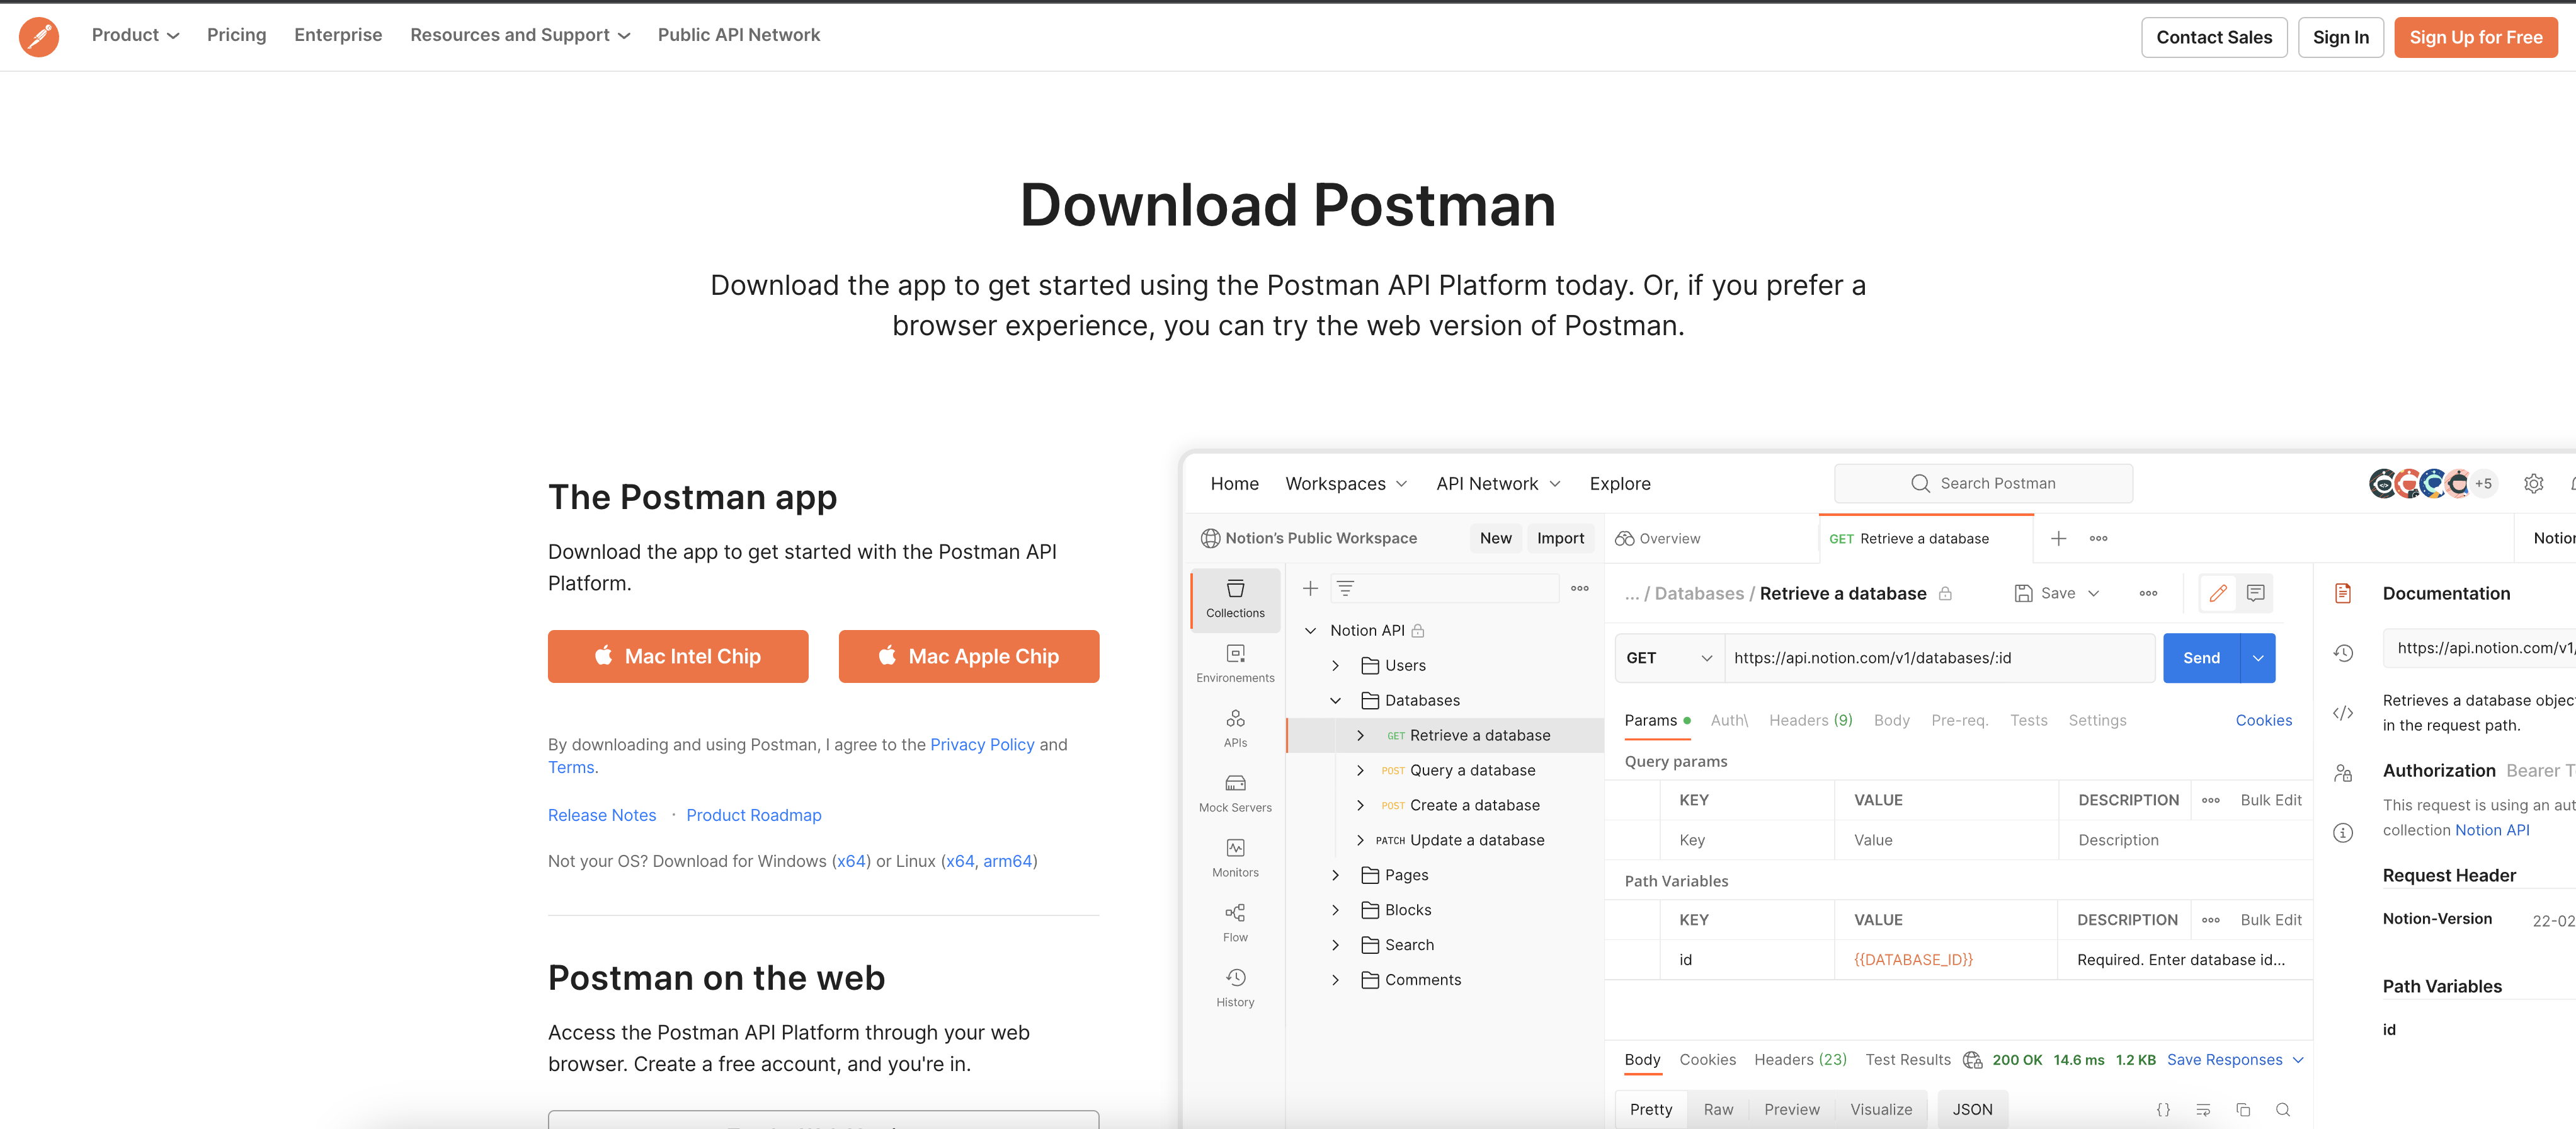Click the request URL input field

1939,658
